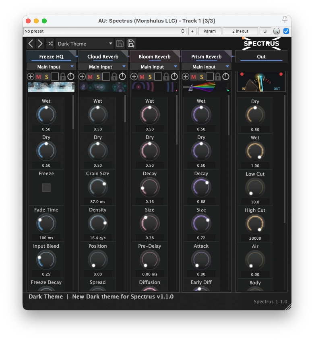The height and width of the screenshot is (340, 314).
Task: Mute the Cloud Reverb module
Action: pos(90,77)
